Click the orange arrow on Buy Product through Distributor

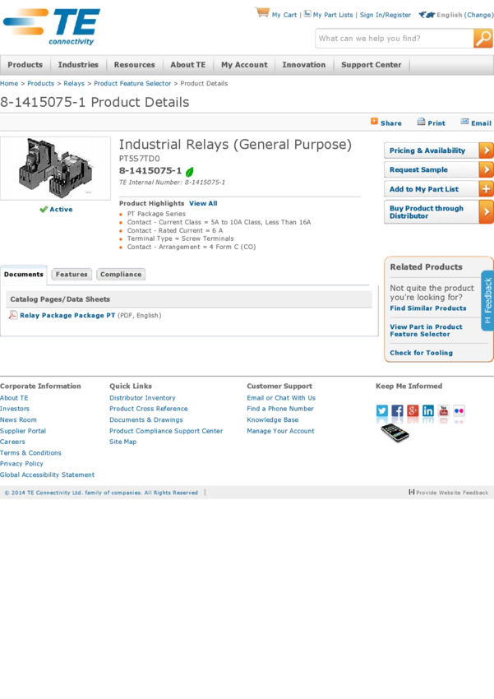(x=486, y=212)
